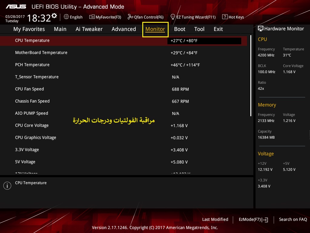Viewport: 310px width, 233px height.
Task: Click the EzMode exit arrow icon
Action: point(265,220)
